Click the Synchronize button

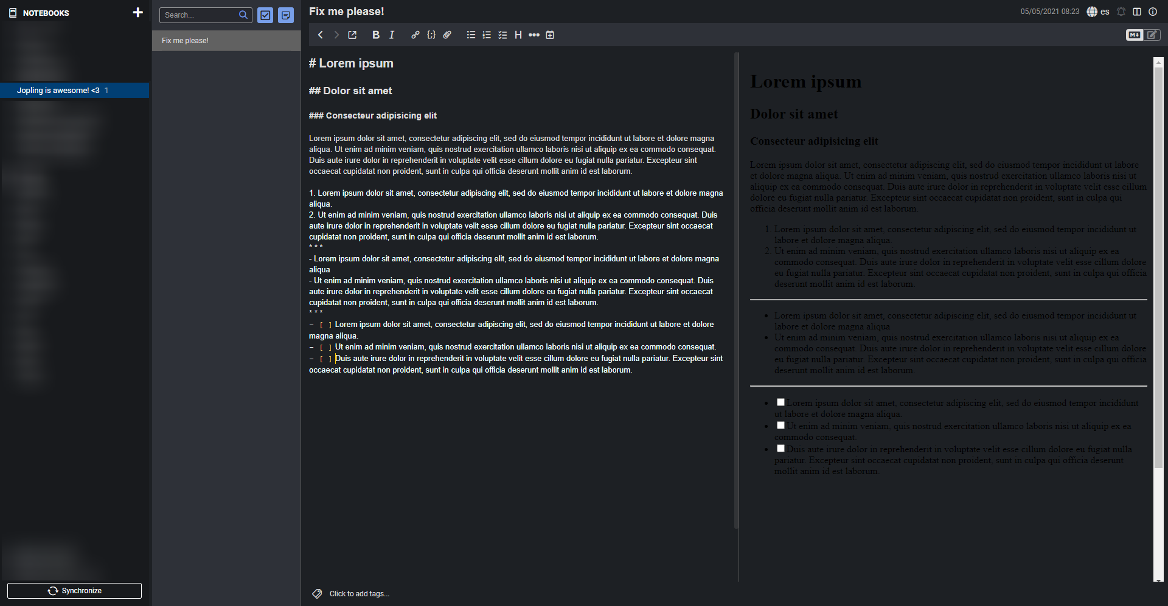click(74, 591)
